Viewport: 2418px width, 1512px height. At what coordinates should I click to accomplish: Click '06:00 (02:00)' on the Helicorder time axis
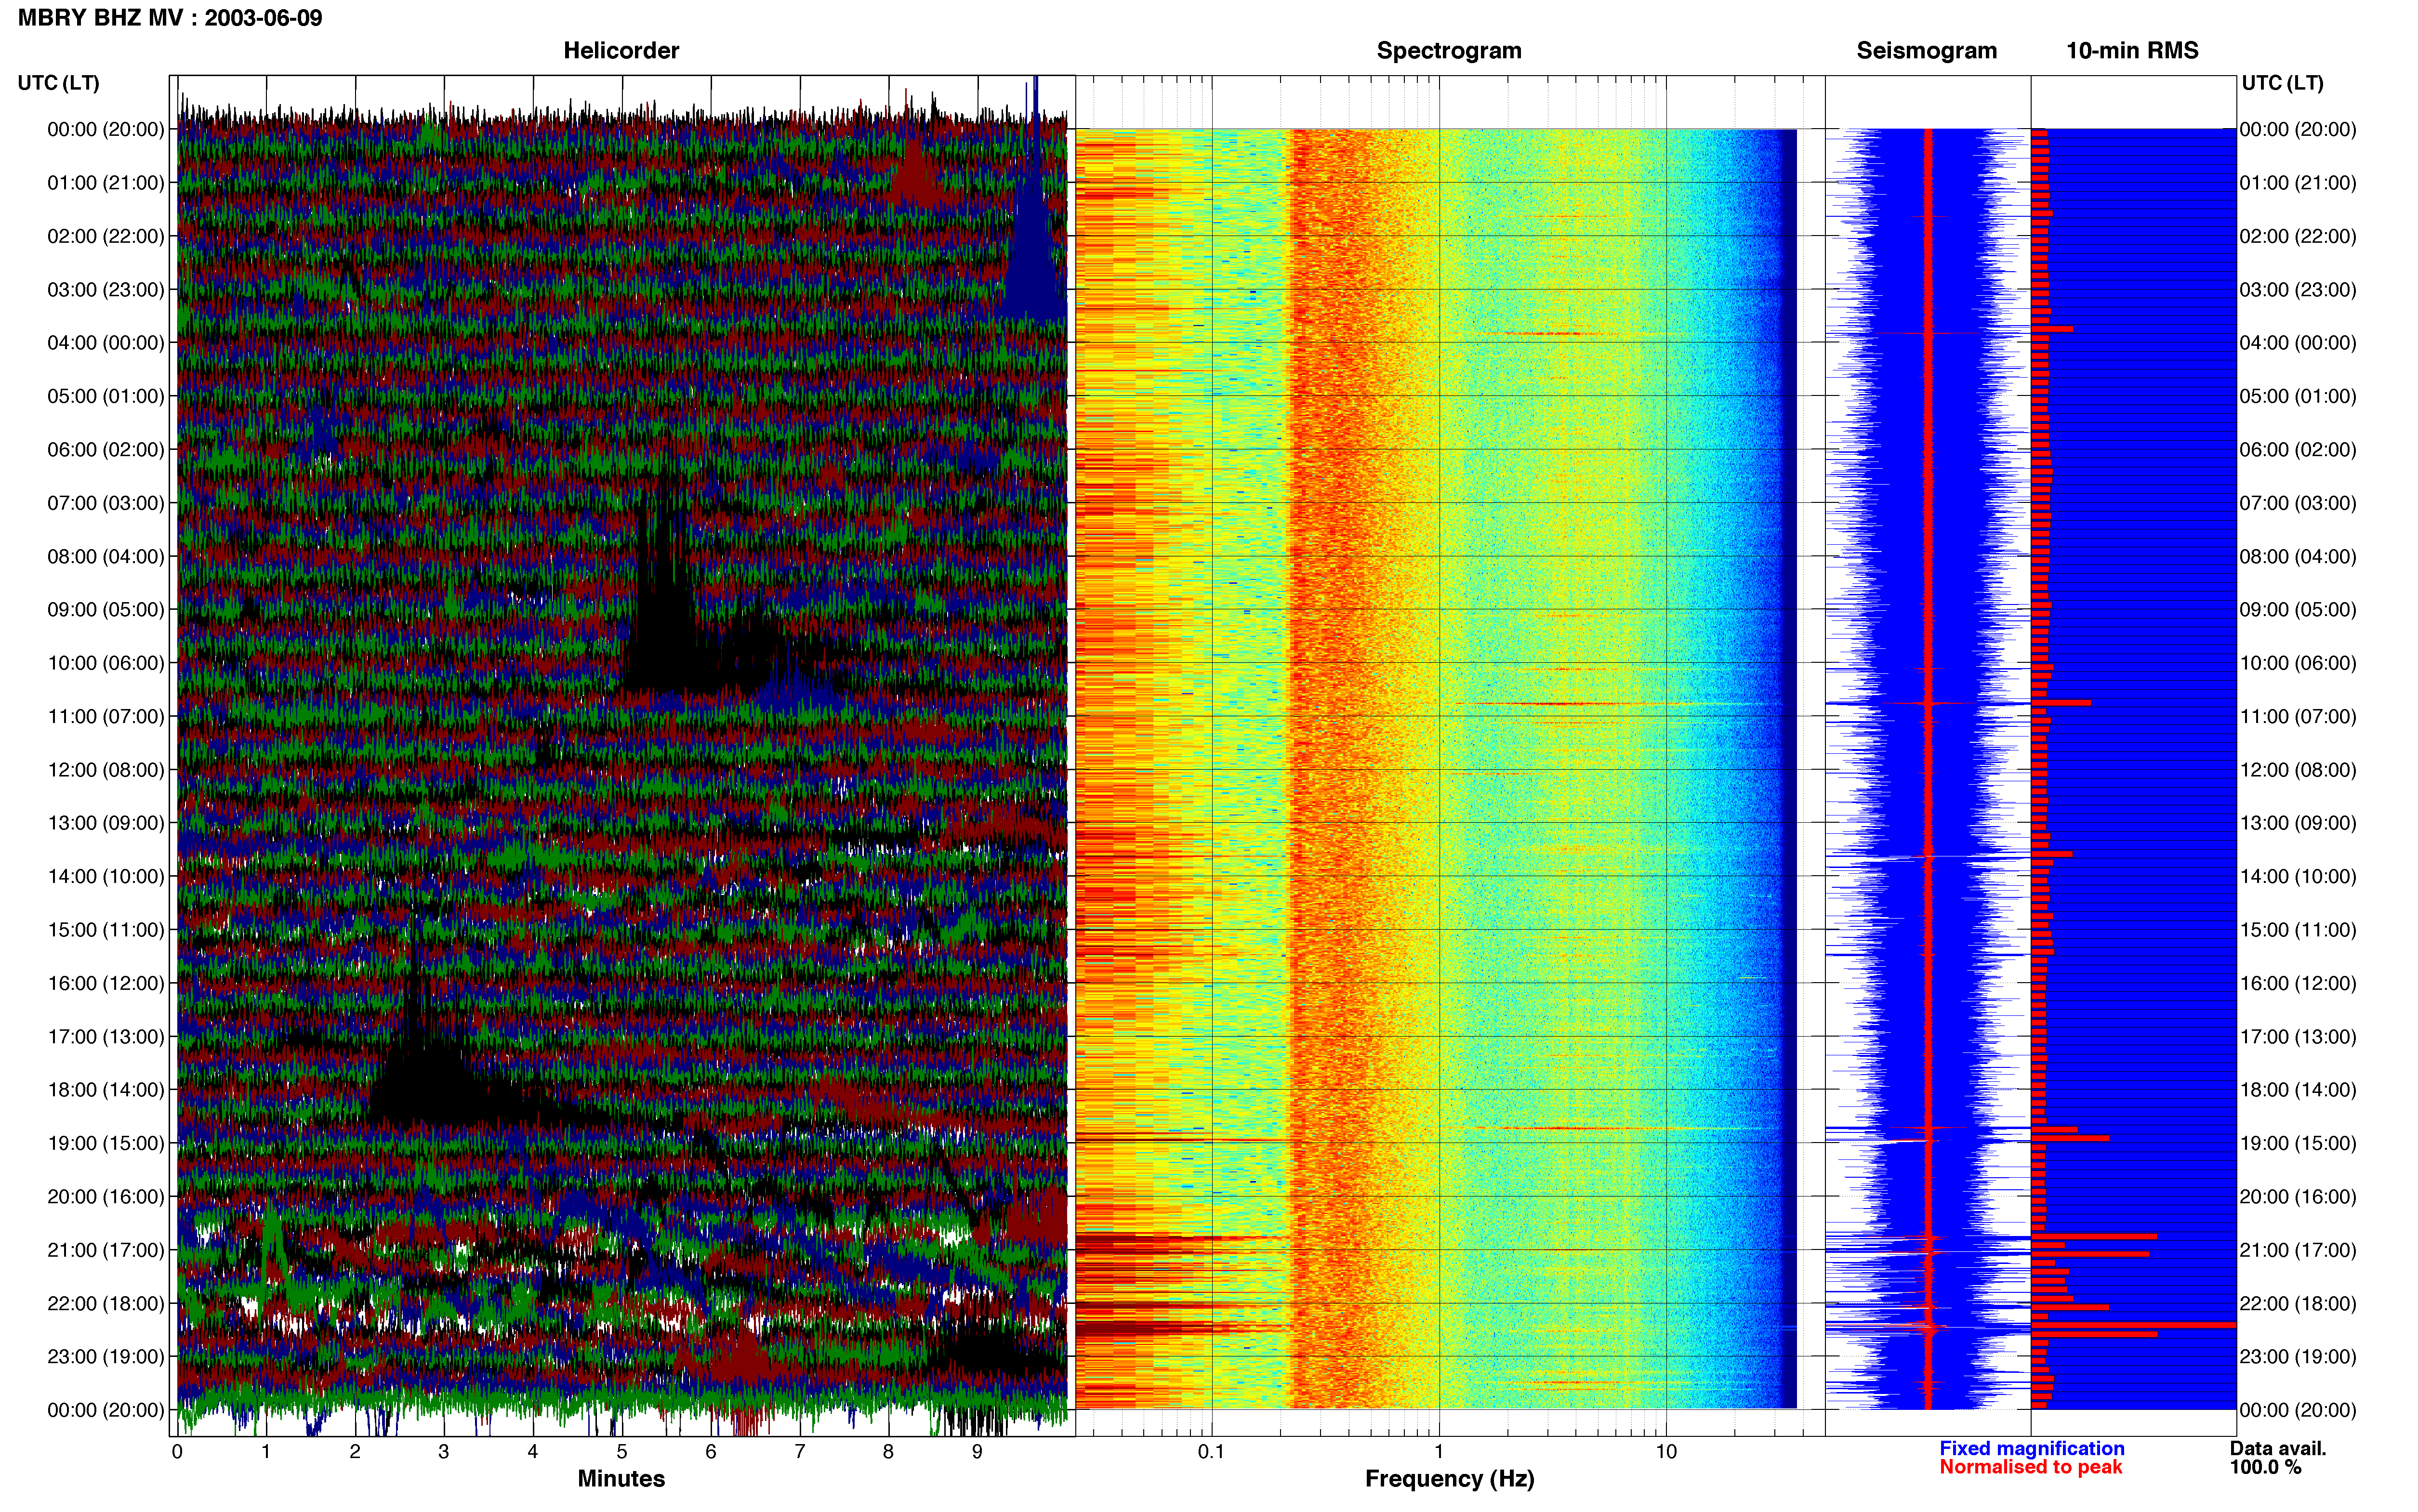(x=106, y=450)
